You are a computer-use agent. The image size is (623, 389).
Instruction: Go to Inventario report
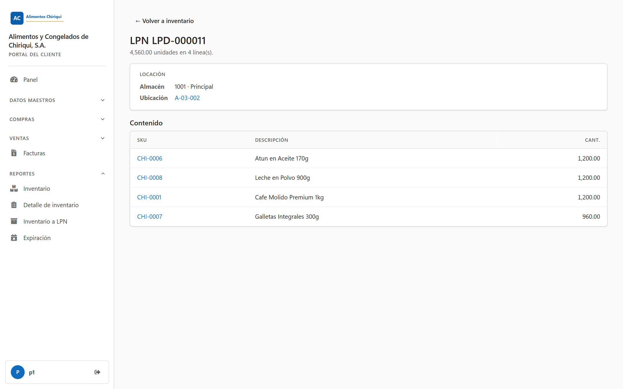(x=57, y=188)
